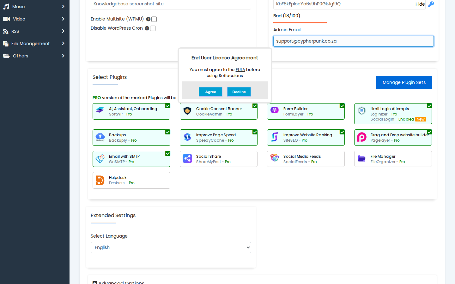Click the Bad (18/100) strength indicator

pyautogui.click(x=287, y=16)
